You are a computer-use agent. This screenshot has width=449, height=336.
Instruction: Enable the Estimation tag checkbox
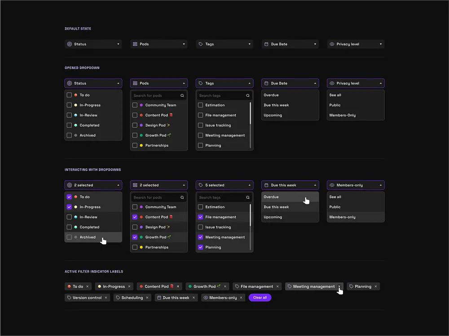tap(200, 105)
